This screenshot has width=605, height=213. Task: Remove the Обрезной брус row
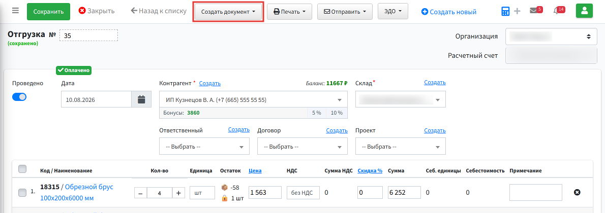[x=577, y=192]
